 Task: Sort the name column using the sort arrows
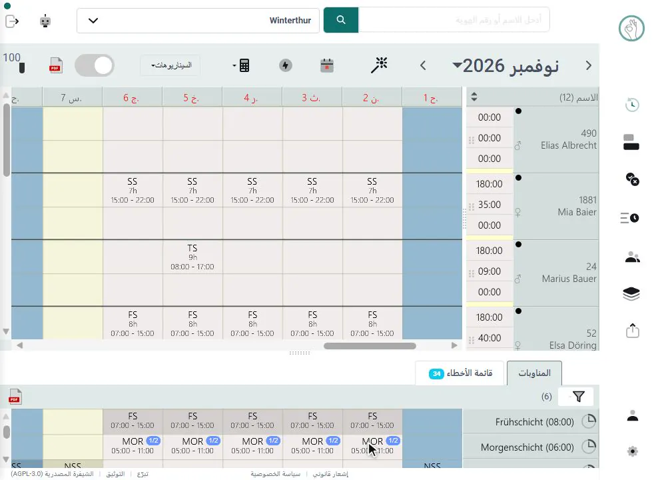tap(474, 97)
